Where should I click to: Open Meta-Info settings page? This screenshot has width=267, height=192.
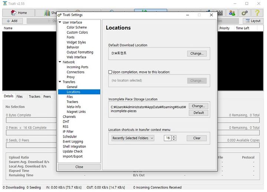click(x=73, y=107)
